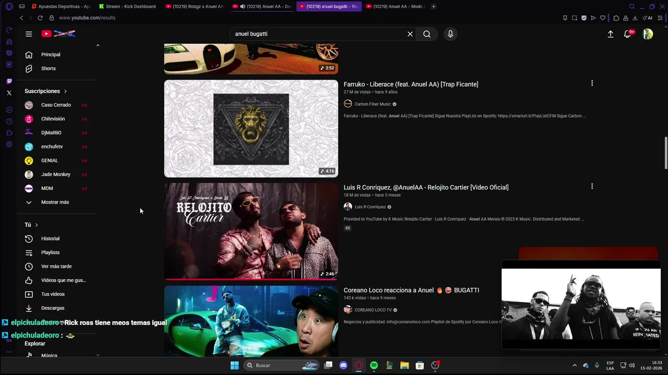The width and height of the screenshot is (668, 375).
Task: Switch to Robgz x Anuel AA tab
Action: pyautogui.click(x=194, y=6)
